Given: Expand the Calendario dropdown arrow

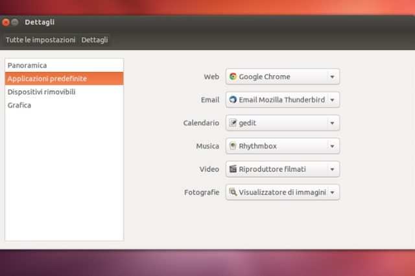Looking at the screenshot, I should (x=333, y=123).
